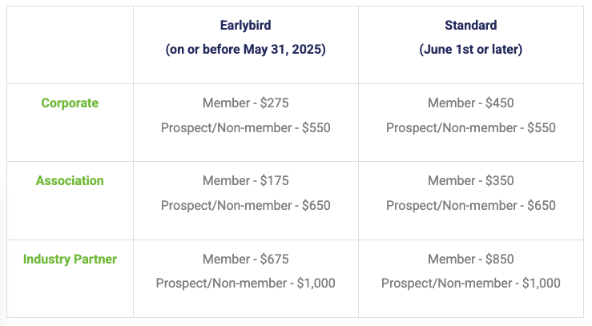Click Corporate Standard Member $450 price
Image resolution: width=592 pixels, height=326 pixels.
click(x=470, y=103)
